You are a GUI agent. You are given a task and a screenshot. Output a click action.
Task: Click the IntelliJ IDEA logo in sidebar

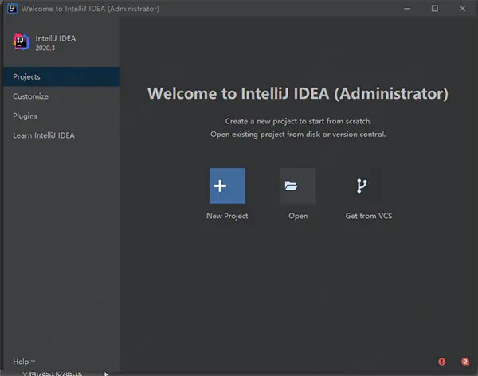tap(21, 42)
